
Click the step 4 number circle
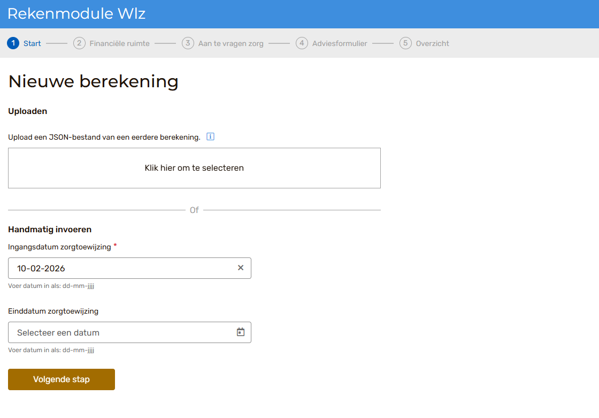[x=302, y=43]
